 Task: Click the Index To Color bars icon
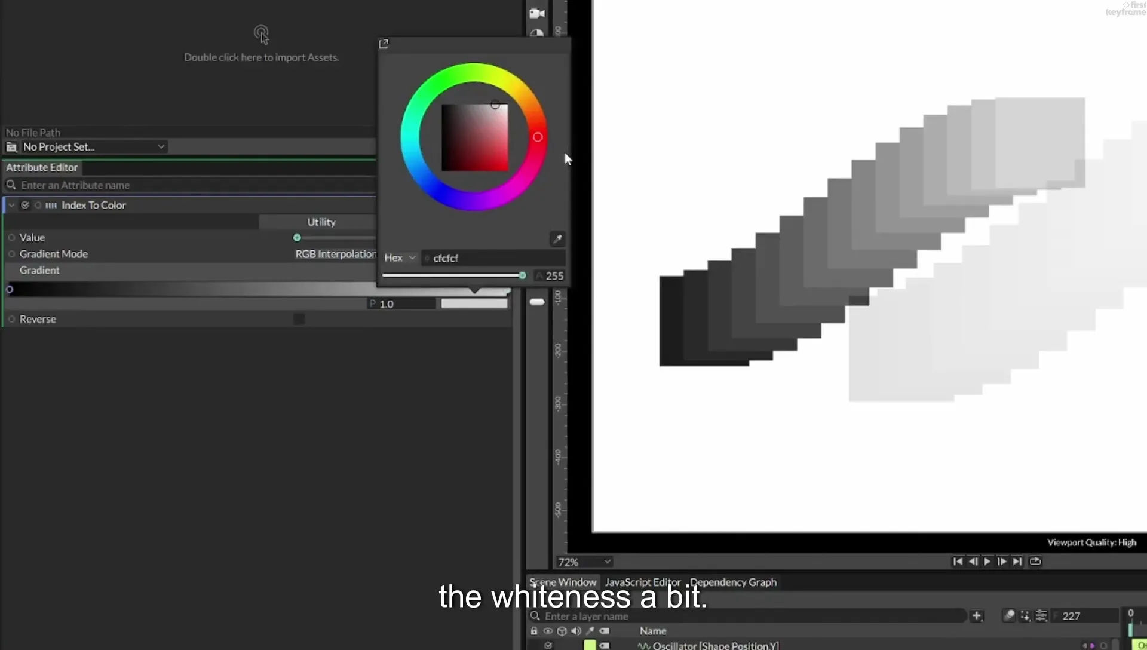coord(51,205)
